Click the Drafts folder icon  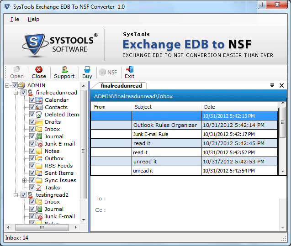click(x=39, y=122)
